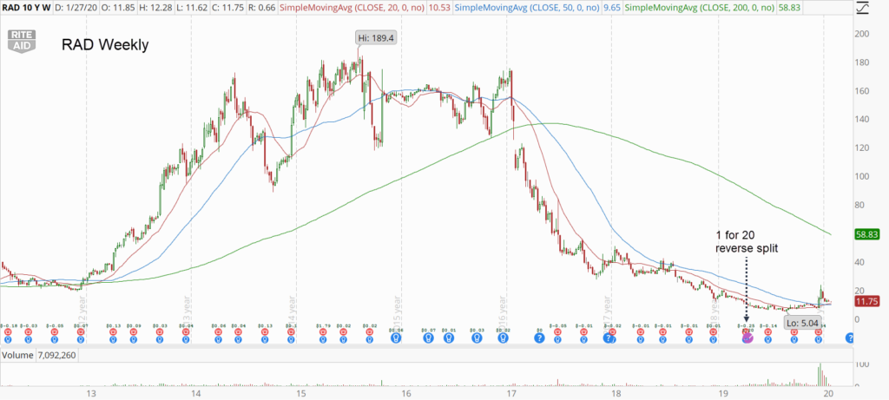Click the 19 label on time axis
The height and width of the screenshot is (400, 889).
tap(722, 394)
